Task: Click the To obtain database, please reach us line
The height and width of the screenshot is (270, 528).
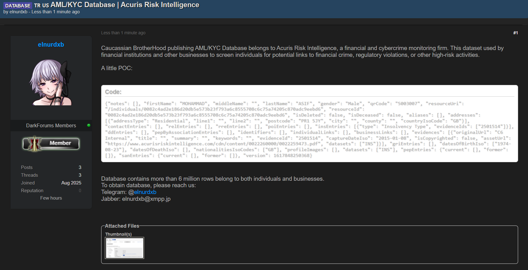Action: [x=148, y=185]
